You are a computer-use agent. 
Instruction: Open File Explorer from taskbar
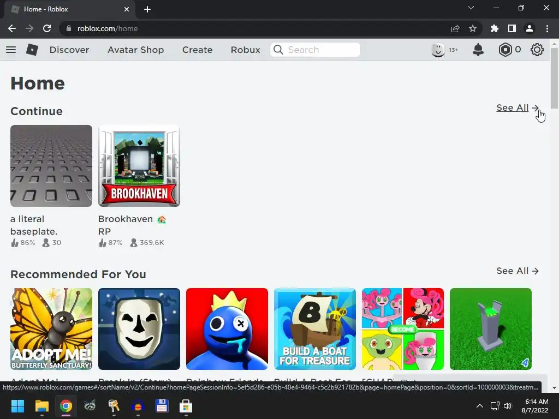(x=41, y=406)
